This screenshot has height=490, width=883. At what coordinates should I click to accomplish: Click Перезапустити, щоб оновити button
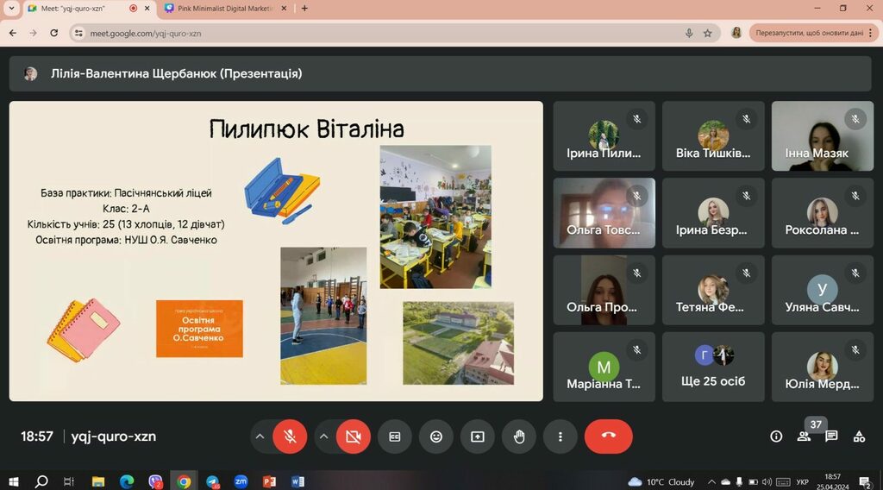[809, 34]
